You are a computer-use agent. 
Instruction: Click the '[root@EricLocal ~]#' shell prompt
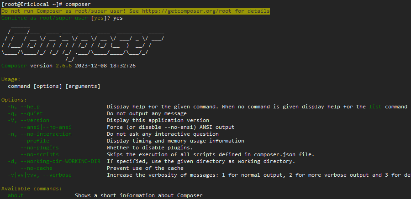click(32, 5)
